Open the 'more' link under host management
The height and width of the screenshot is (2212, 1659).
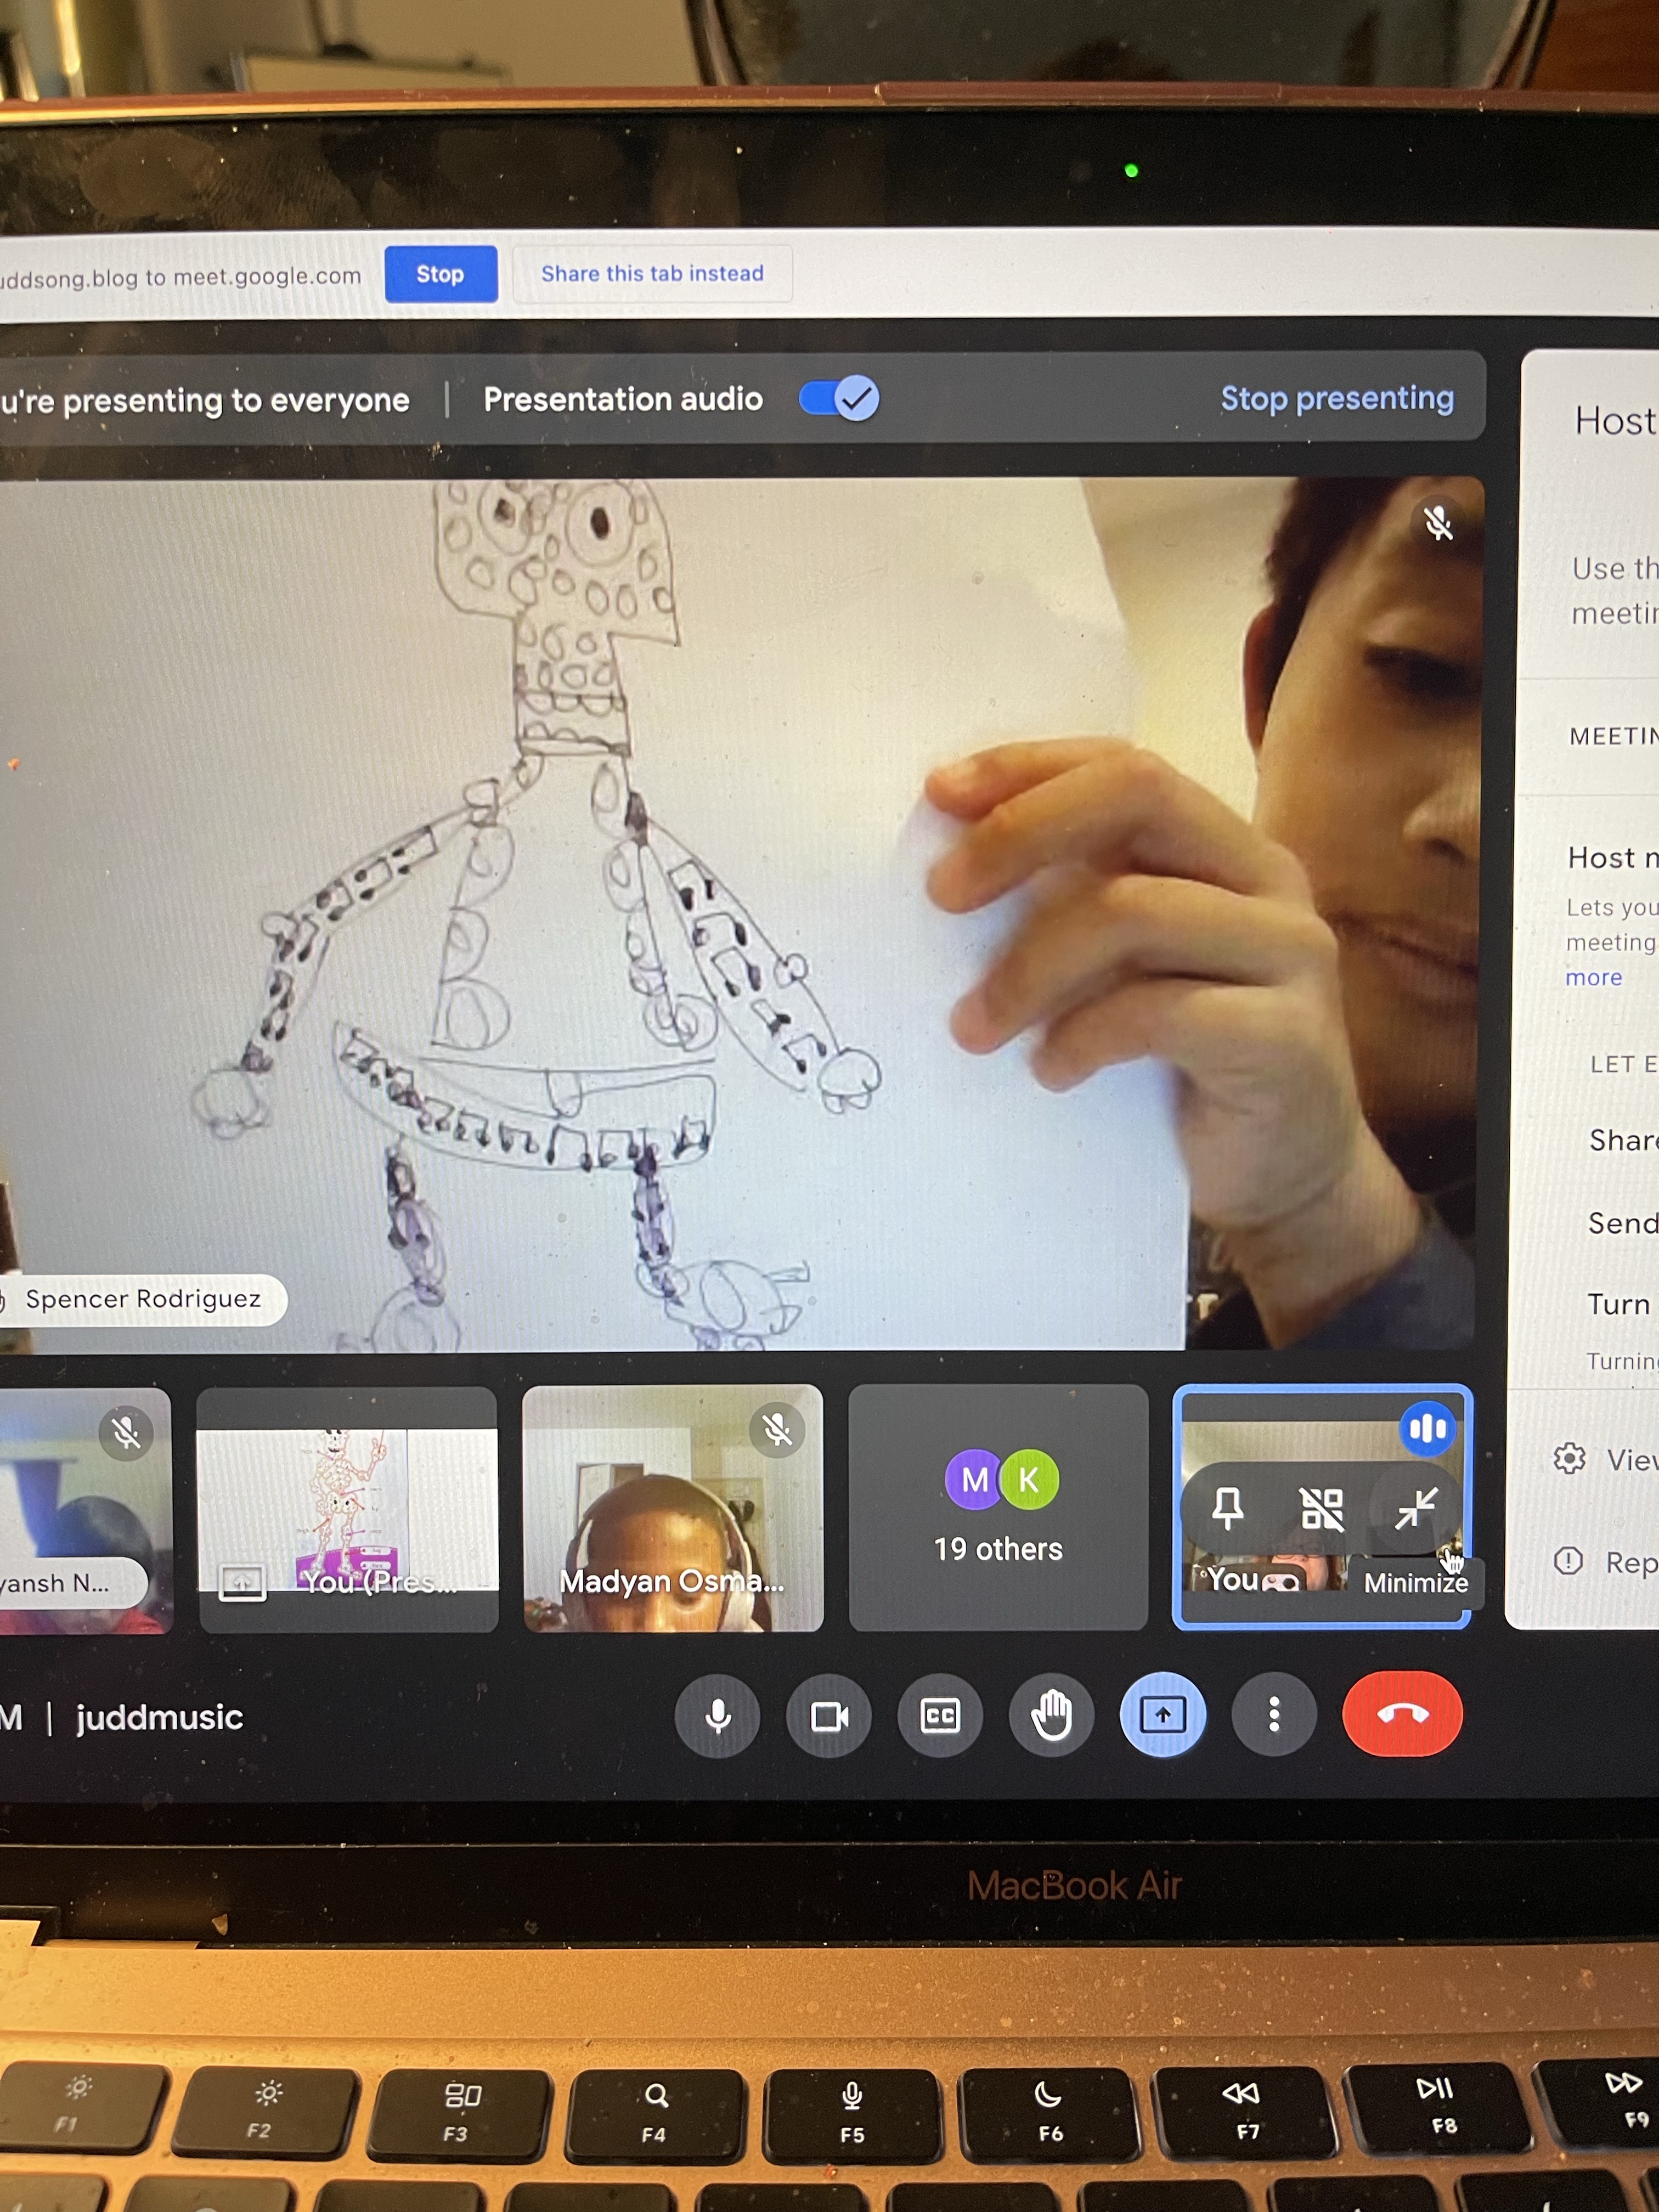click(1594, 978)
